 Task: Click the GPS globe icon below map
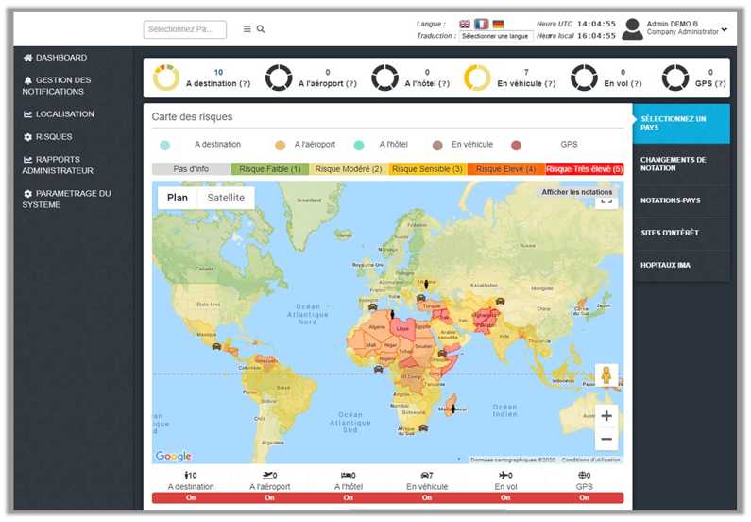(x=582, y=475)
